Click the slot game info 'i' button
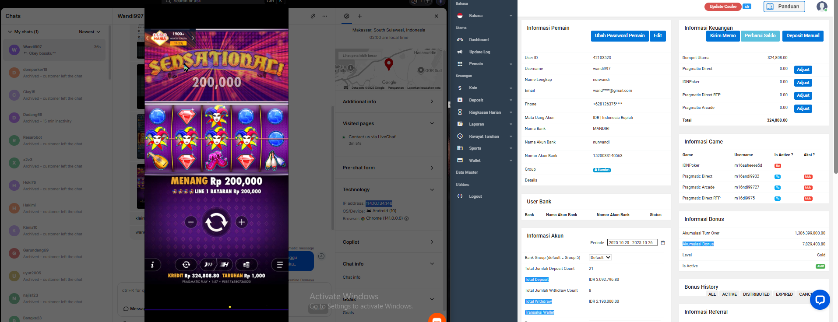This screenshot has width=838, height=322. pyautogui.click(x=152, y=265)
